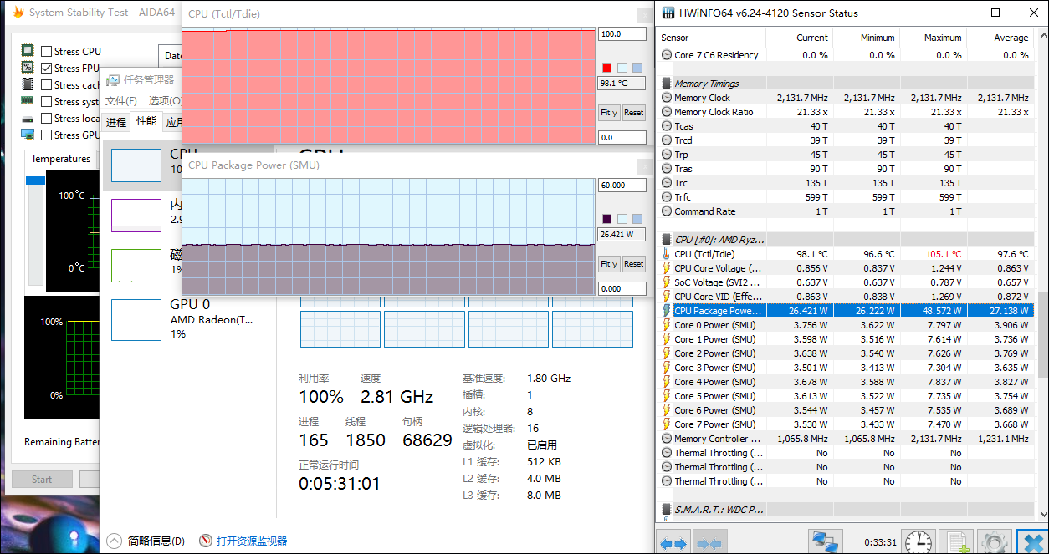Select the Core 7 Power (SMU) row
Image resolution: width=1049 pixels, height=554 pixels.
tap(846, 424)
